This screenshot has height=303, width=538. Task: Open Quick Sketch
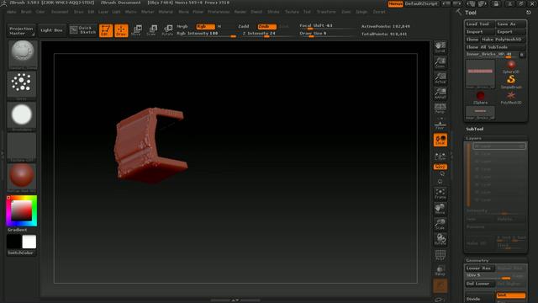click(83, 30)
